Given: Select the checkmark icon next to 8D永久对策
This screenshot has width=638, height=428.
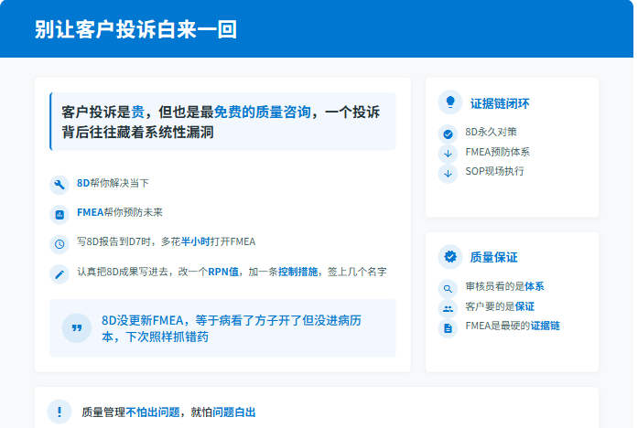Looking at the screenshot, I should click(x=448, y=134).
